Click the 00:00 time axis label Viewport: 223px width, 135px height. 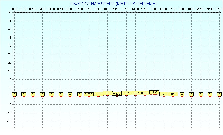point(14,9)
